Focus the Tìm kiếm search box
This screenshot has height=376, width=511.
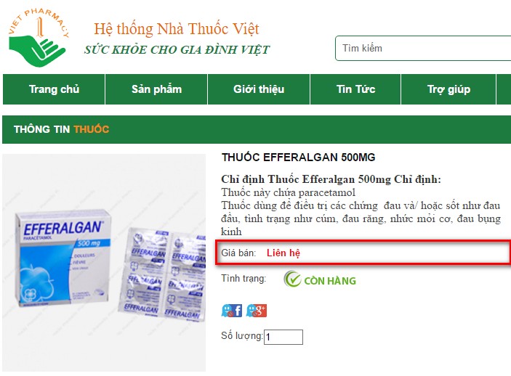(x=423, y=48)
